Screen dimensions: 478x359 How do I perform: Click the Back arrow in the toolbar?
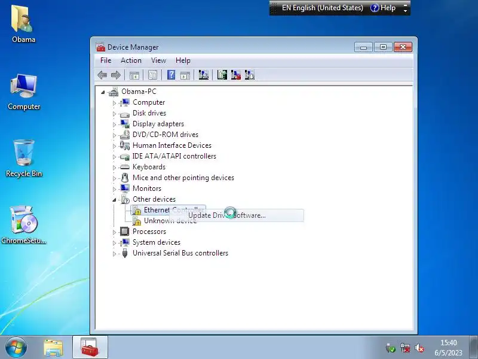102,75
